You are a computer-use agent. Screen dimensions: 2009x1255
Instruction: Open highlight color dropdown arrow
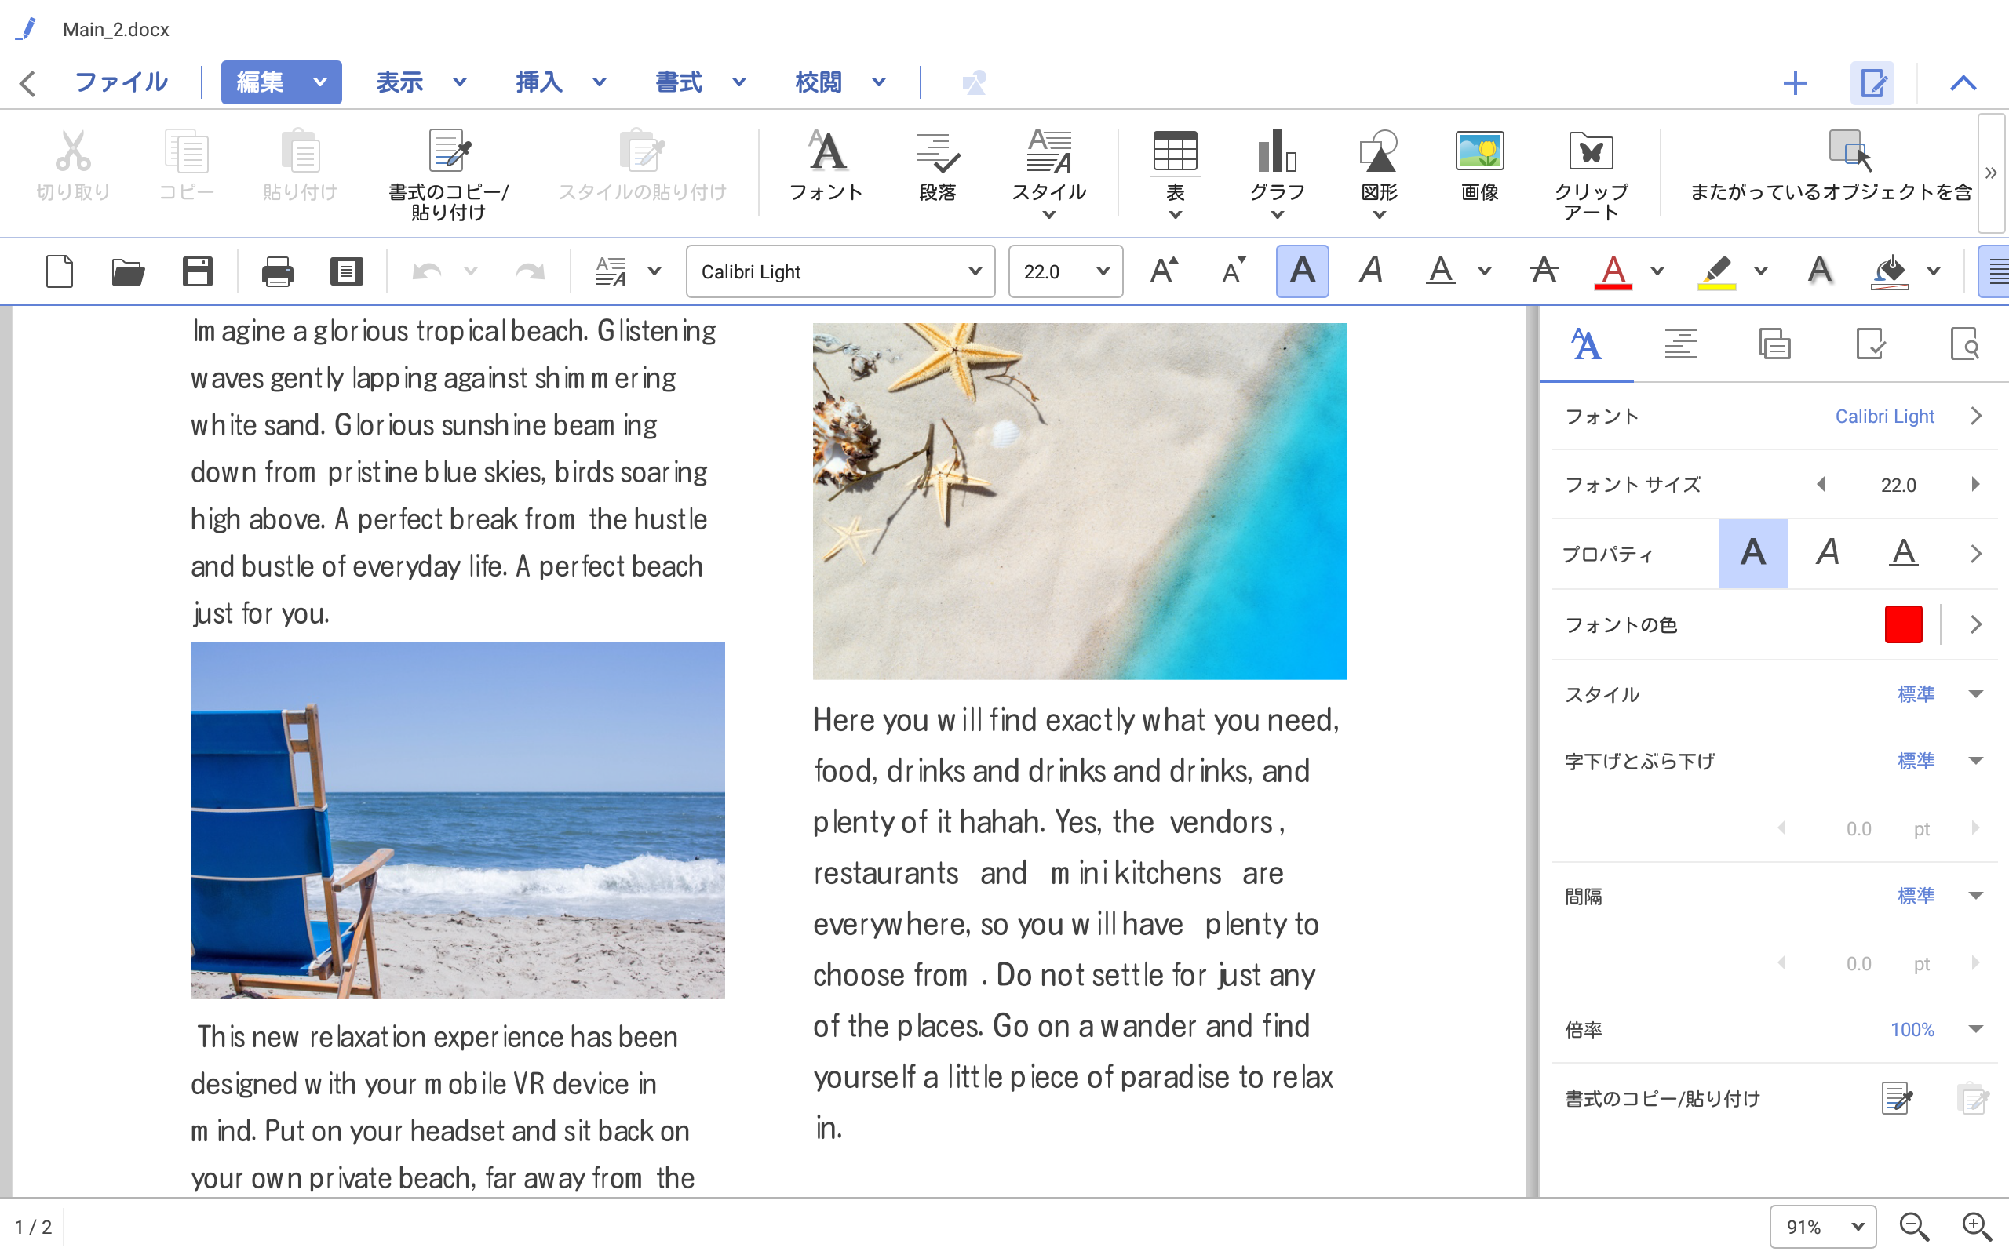(1761, 271)
